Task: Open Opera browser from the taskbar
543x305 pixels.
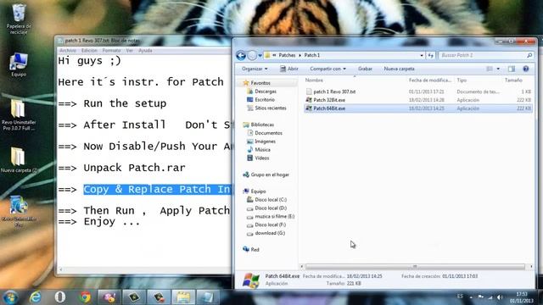Action: (x=60, y=297)
